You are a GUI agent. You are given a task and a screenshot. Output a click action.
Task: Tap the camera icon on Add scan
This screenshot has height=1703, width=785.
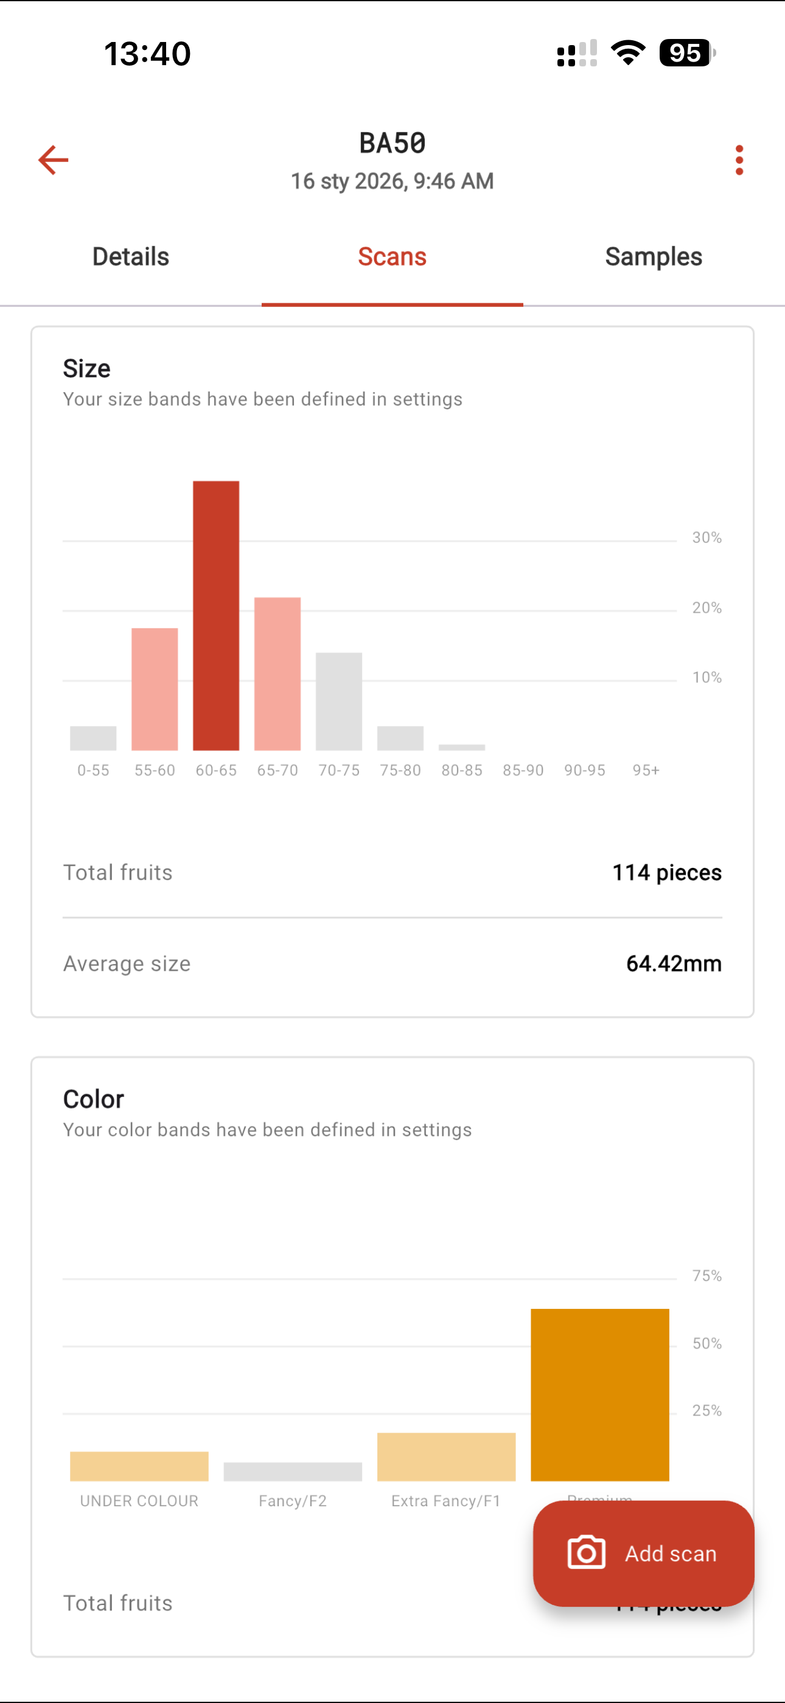pyautogui.click(x=586, y=1553)
